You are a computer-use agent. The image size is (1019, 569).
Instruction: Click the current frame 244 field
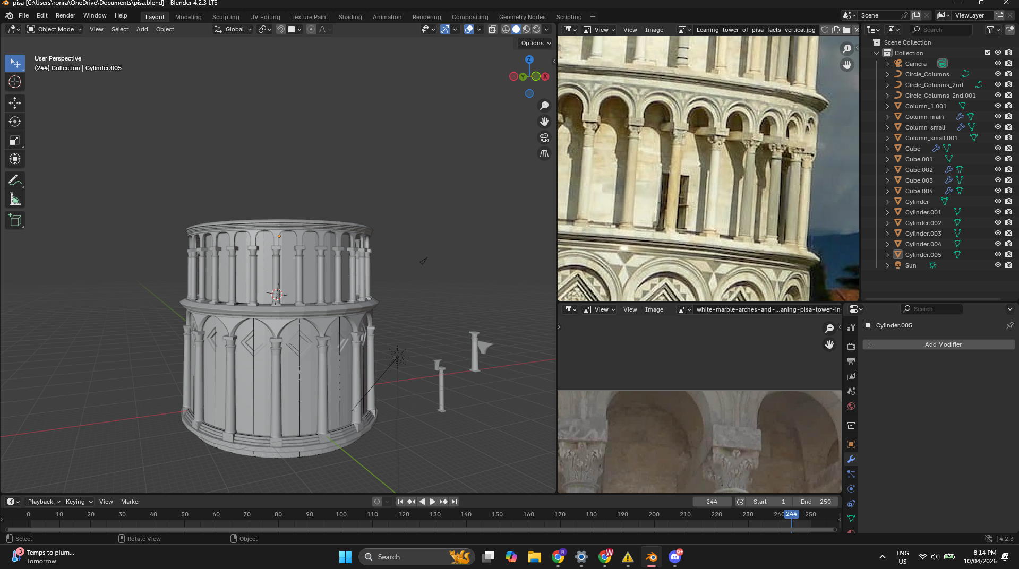tap(712, 502)
